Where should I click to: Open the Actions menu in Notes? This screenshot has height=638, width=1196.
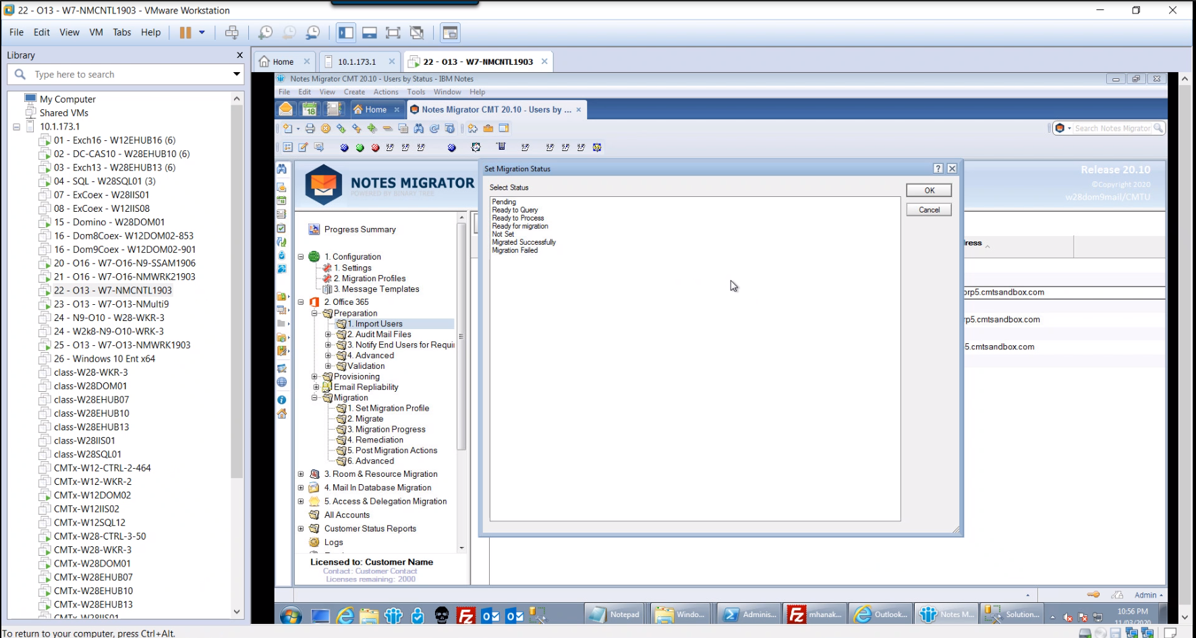(386, 92)
